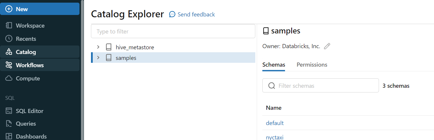
Task: Click the Type to filter field
Action: point(173,31)
